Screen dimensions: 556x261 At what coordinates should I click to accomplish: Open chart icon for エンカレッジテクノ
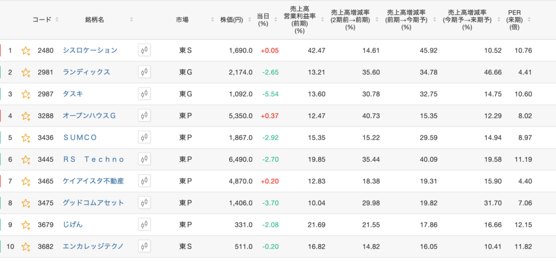[x=144, y=246]
